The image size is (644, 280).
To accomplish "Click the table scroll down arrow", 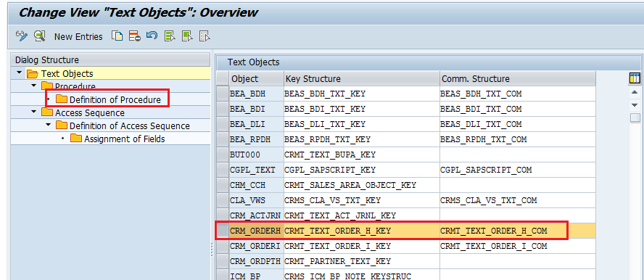I will pos(635,105).
